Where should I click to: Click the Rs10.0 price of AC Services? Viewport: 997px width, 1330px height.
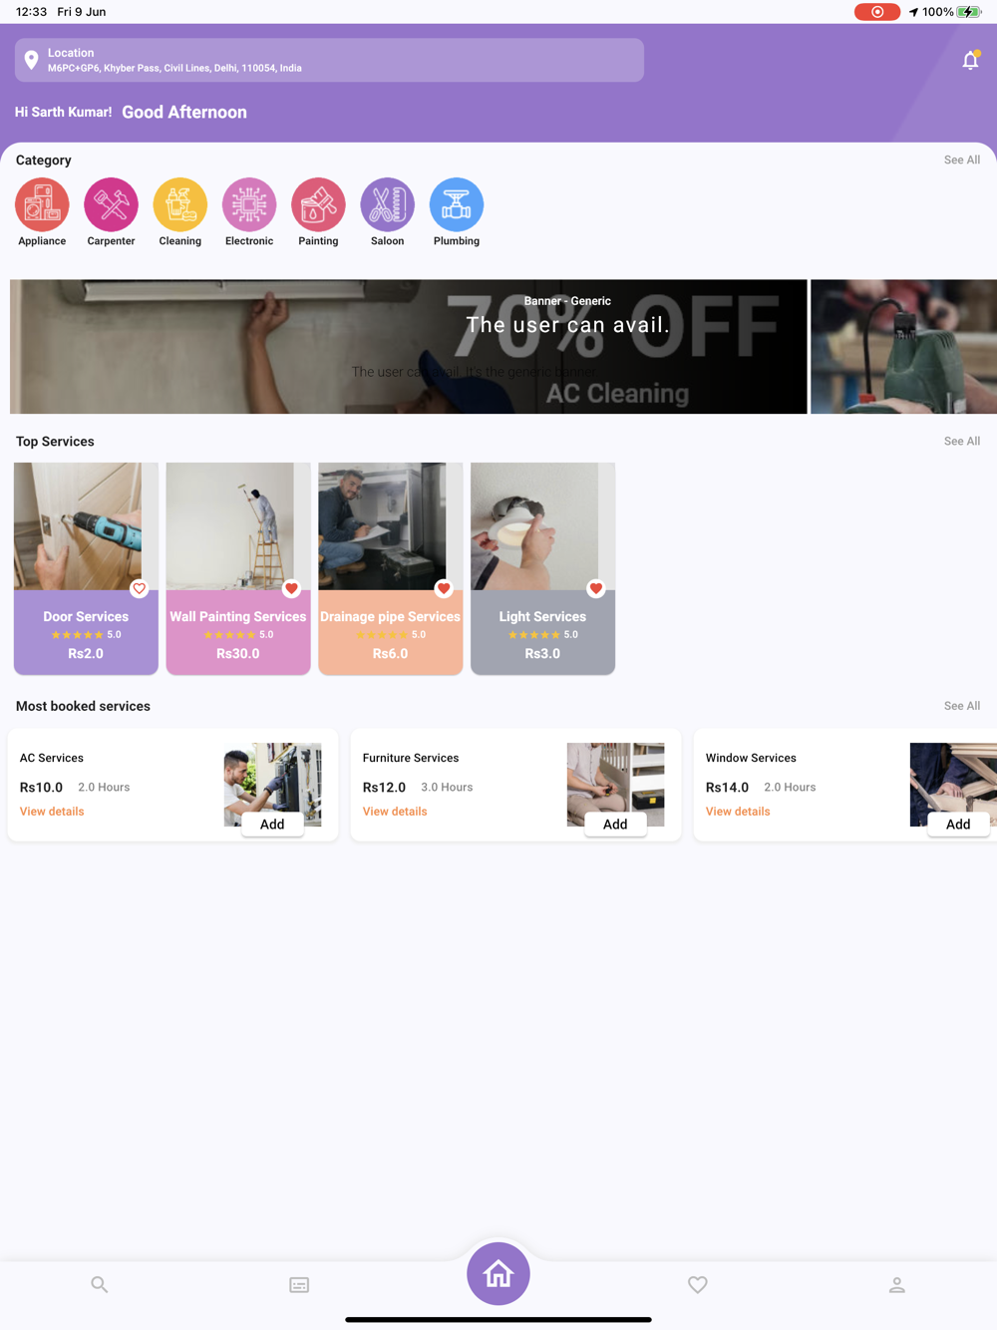(41, 788)
